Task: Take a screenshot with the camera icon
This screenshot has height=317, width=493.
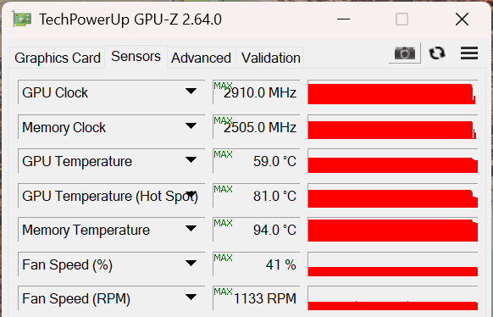Action: click(x=405, y=53)
